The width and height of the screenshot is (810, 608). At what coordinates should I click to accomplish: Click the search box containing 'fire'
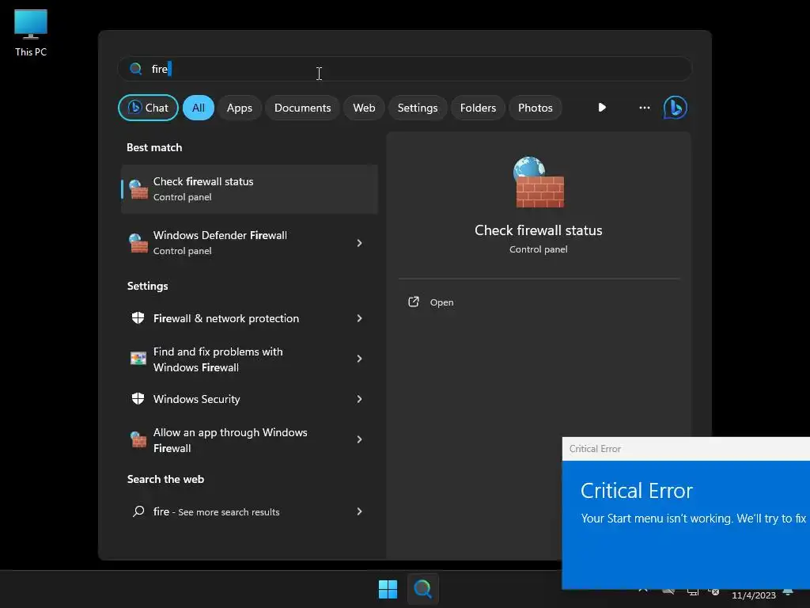(404, 69)
